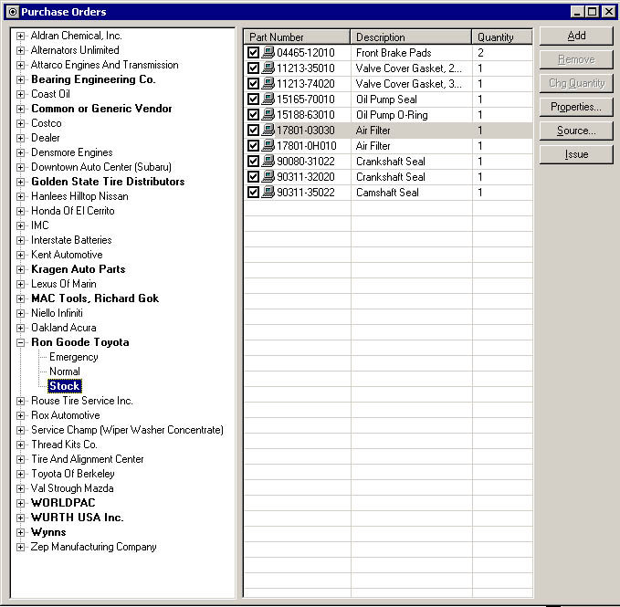
Task: Expand the Interstate Batteries node
Action: 20,240
